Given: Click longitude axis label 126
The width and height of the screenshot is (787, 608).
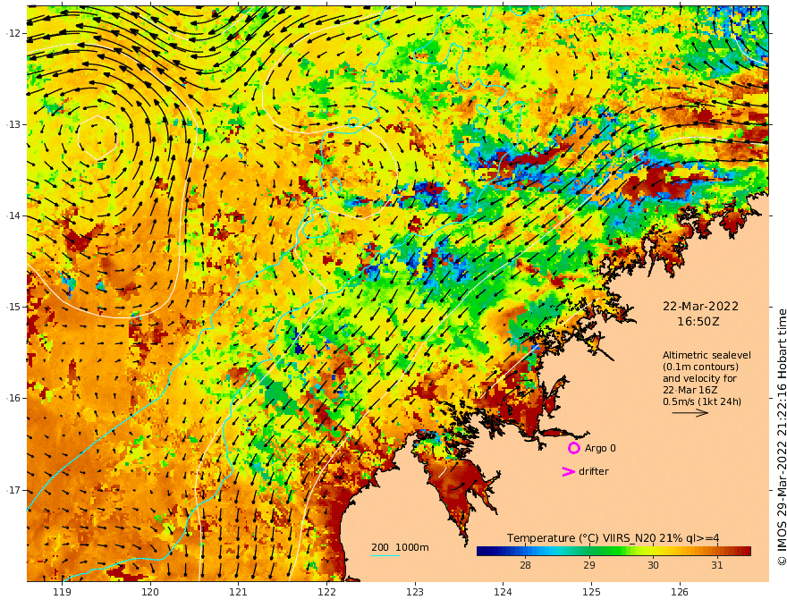Looking at the screenshot, I should [x=680, y=592].
